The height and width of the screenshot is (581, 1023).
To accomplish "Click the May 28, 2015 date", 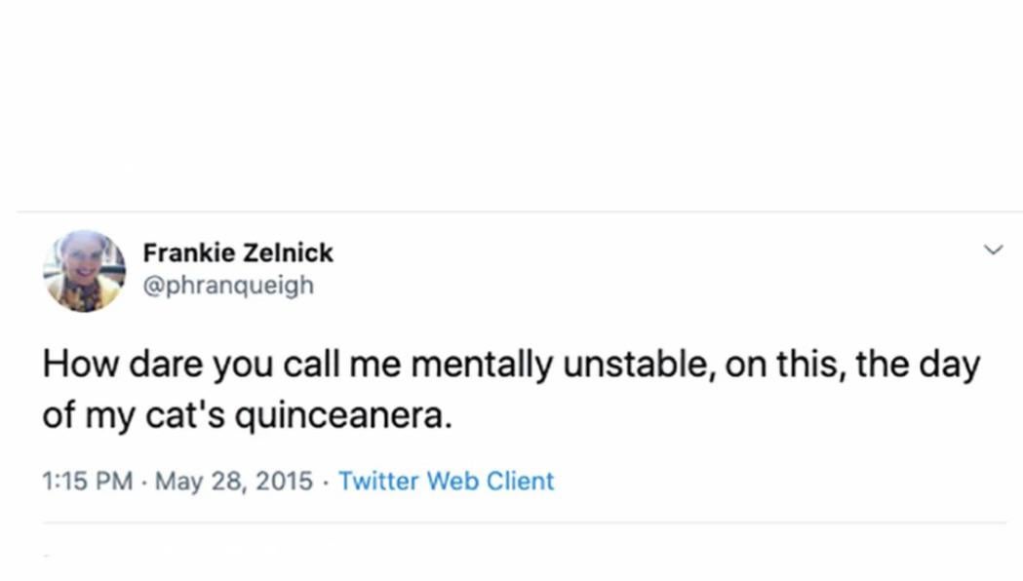I will 234,481.
